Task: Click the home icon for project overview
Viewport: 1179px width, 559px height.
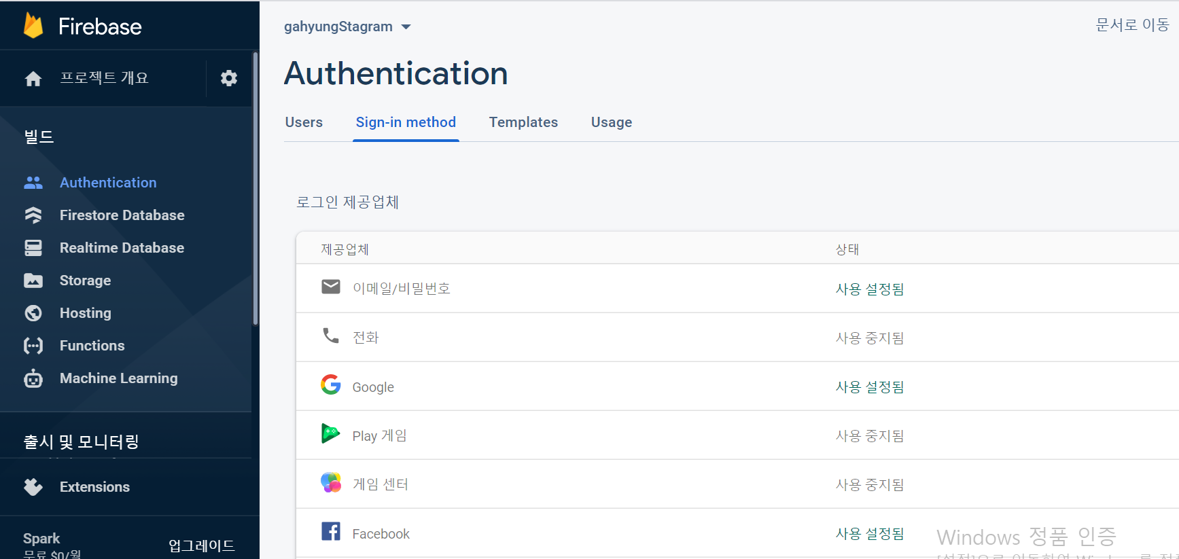Action: [33, 79]
